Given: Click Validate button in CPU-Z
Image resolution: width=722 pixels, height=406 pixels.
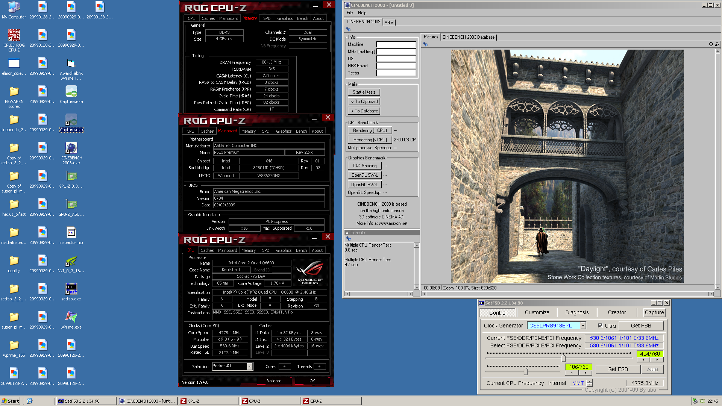Looking at the screenshot, I should (274, 381).
